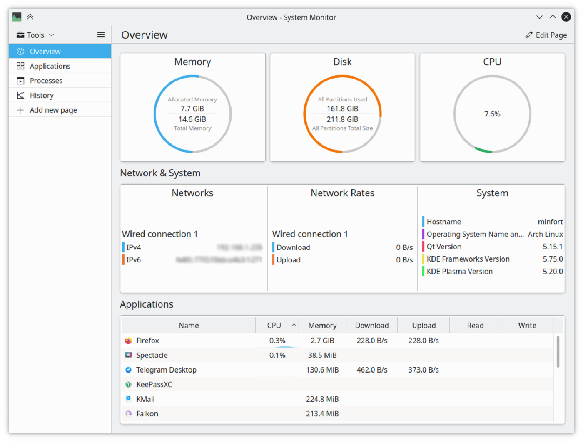Click the CPU column sort arrow
Viewport: 583px width, 442px height.
tap(294, 325)
